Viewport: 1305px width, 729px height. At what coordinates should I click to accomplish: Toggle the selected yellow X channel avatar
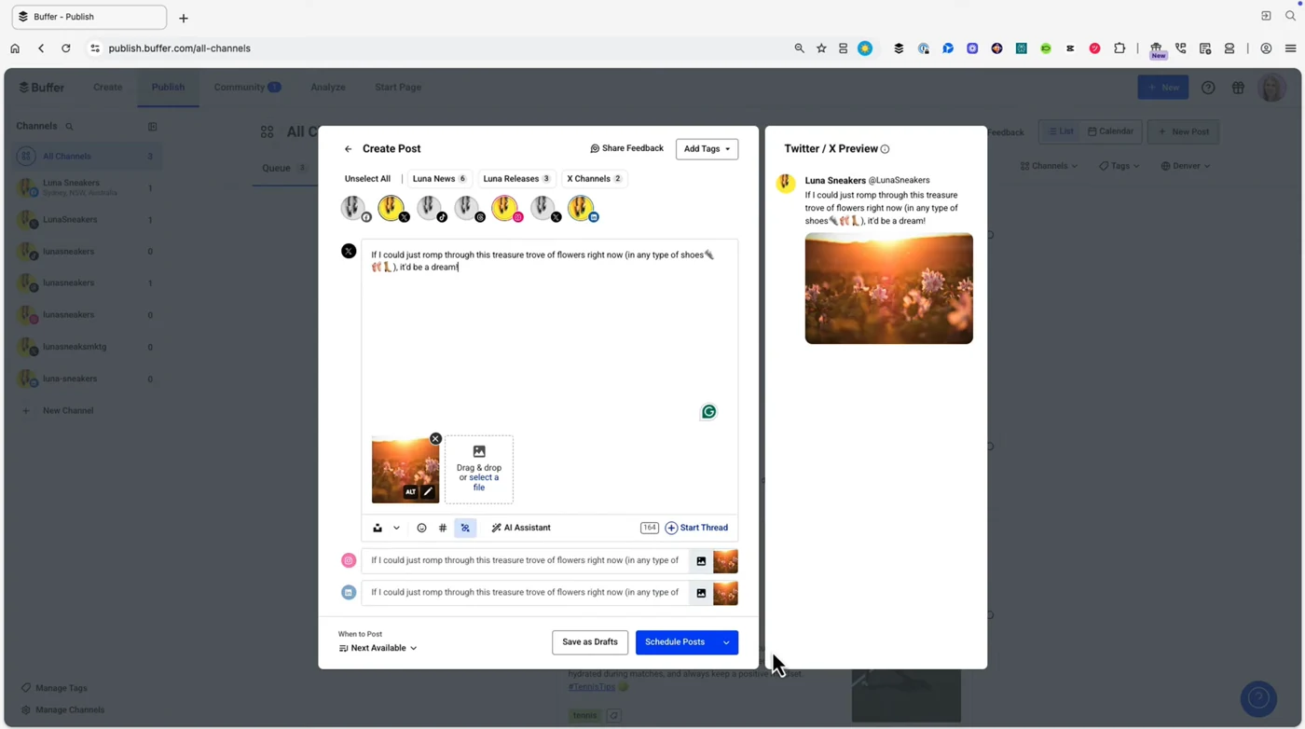click(x=392, y=208)
